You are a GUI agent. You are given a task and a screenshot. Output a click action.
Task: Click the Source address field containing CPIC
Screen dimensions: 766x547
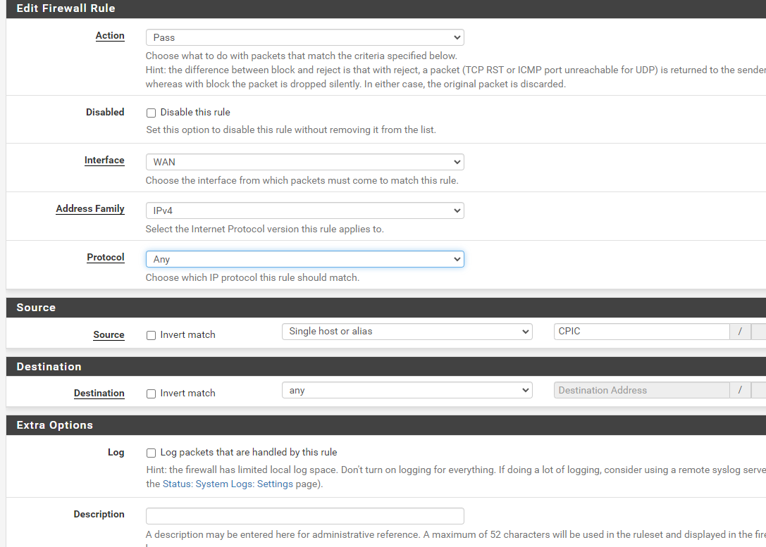pos(641,332)
